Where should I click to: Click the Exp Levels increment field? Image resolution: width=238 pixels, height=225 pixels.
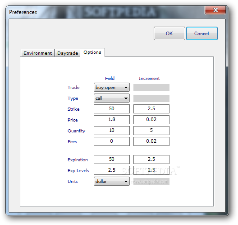click(x=151, y=170)
